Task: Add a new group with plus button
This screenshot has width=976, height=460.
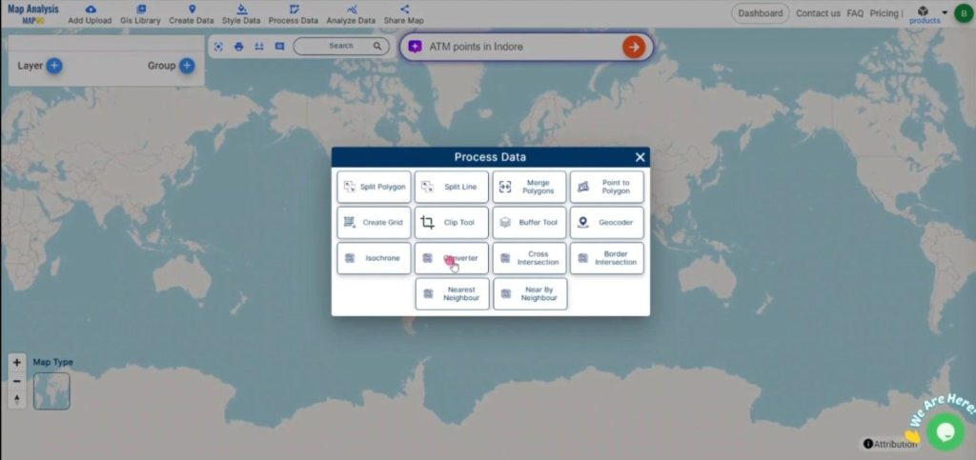Action: pyautogui.click(x=187, y=66)
